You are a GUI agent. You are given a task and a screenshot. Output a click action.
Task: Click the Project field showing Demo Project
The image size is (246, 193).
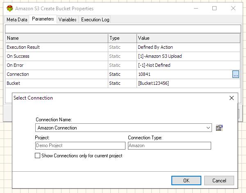pos(80,145)
